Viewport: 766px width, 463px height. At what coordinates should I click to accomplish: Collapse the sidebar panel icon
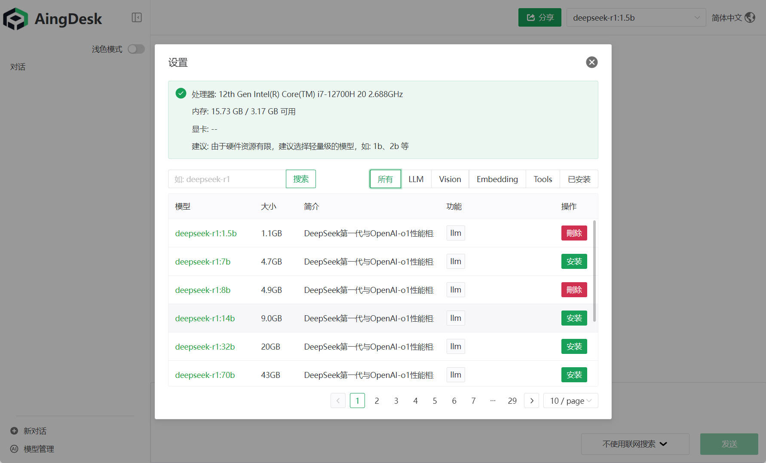click(137, 18)
